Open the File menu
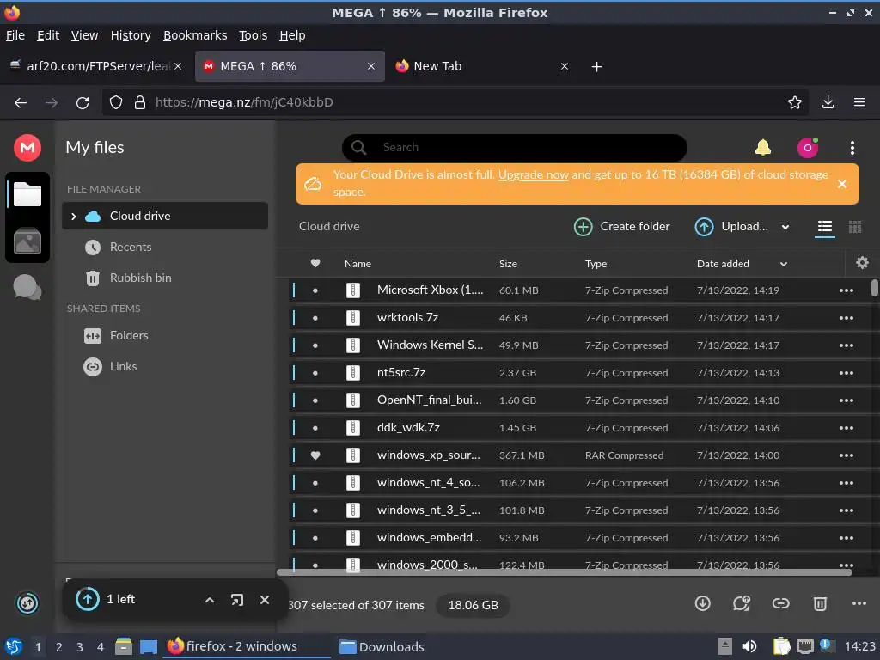880x660 pixels. click(x=15, y=35)
